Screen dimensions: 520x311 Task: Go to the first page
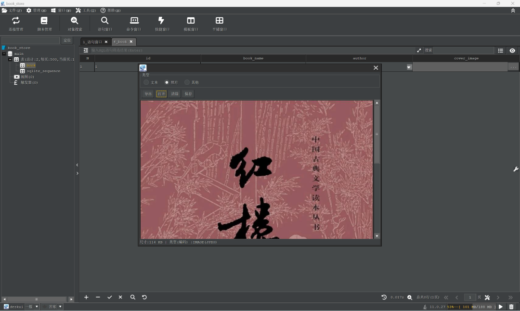coord(446,298)
